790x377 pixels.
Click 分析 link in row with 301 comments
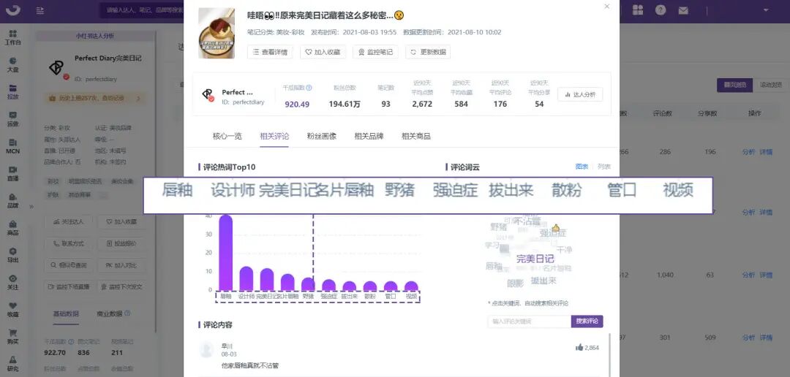coord(748,338)
